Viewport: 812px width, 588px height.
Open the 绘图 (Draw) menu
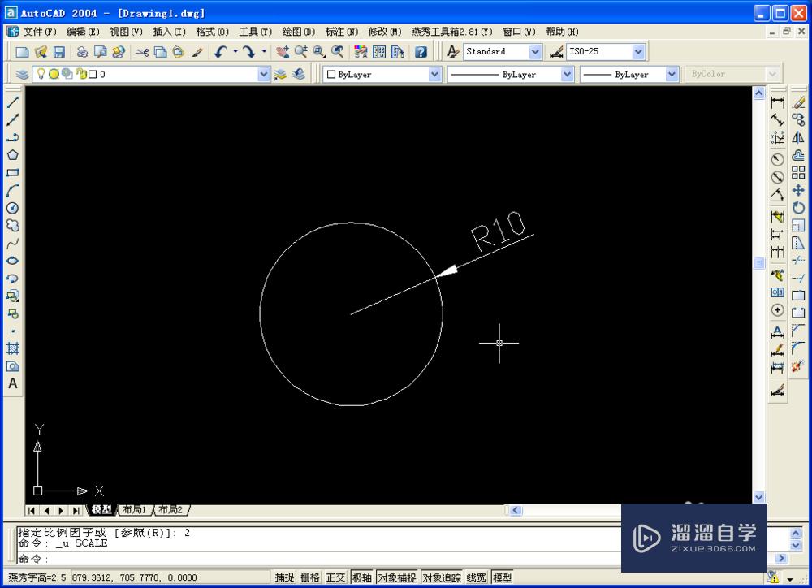click(297, 32)
